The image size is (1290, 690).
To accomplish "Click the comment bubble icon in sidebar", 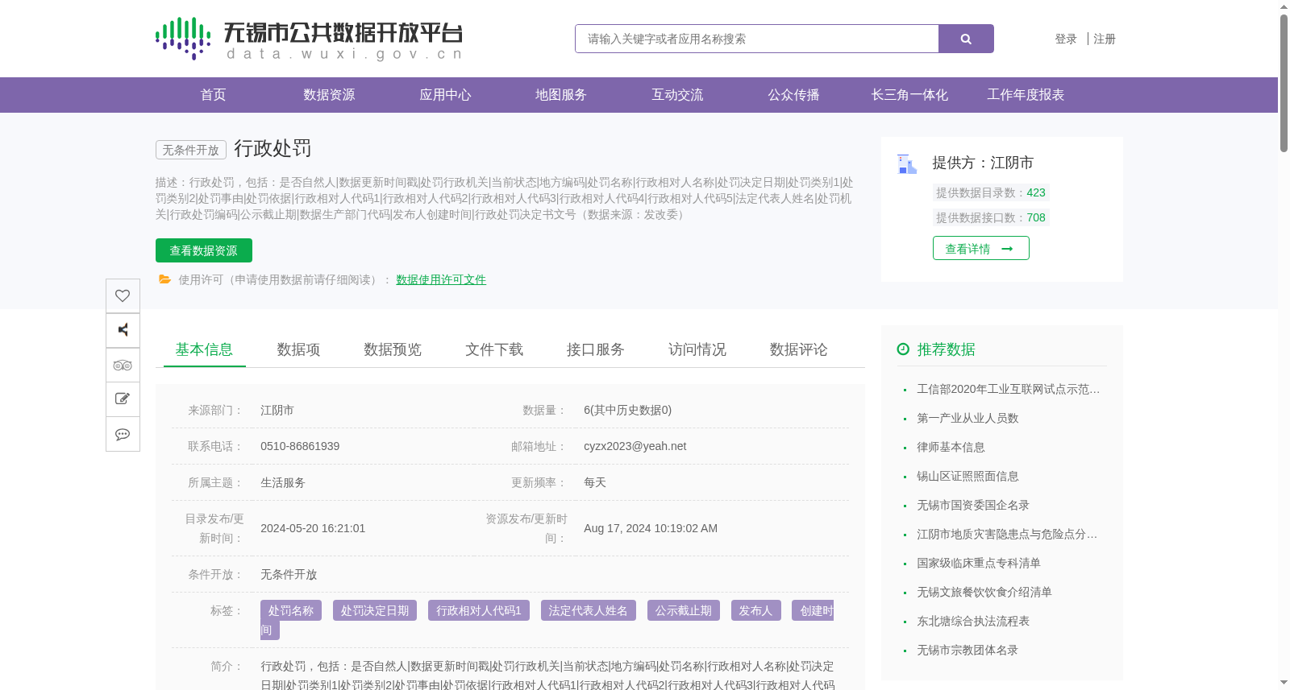I will click(123, 434).
